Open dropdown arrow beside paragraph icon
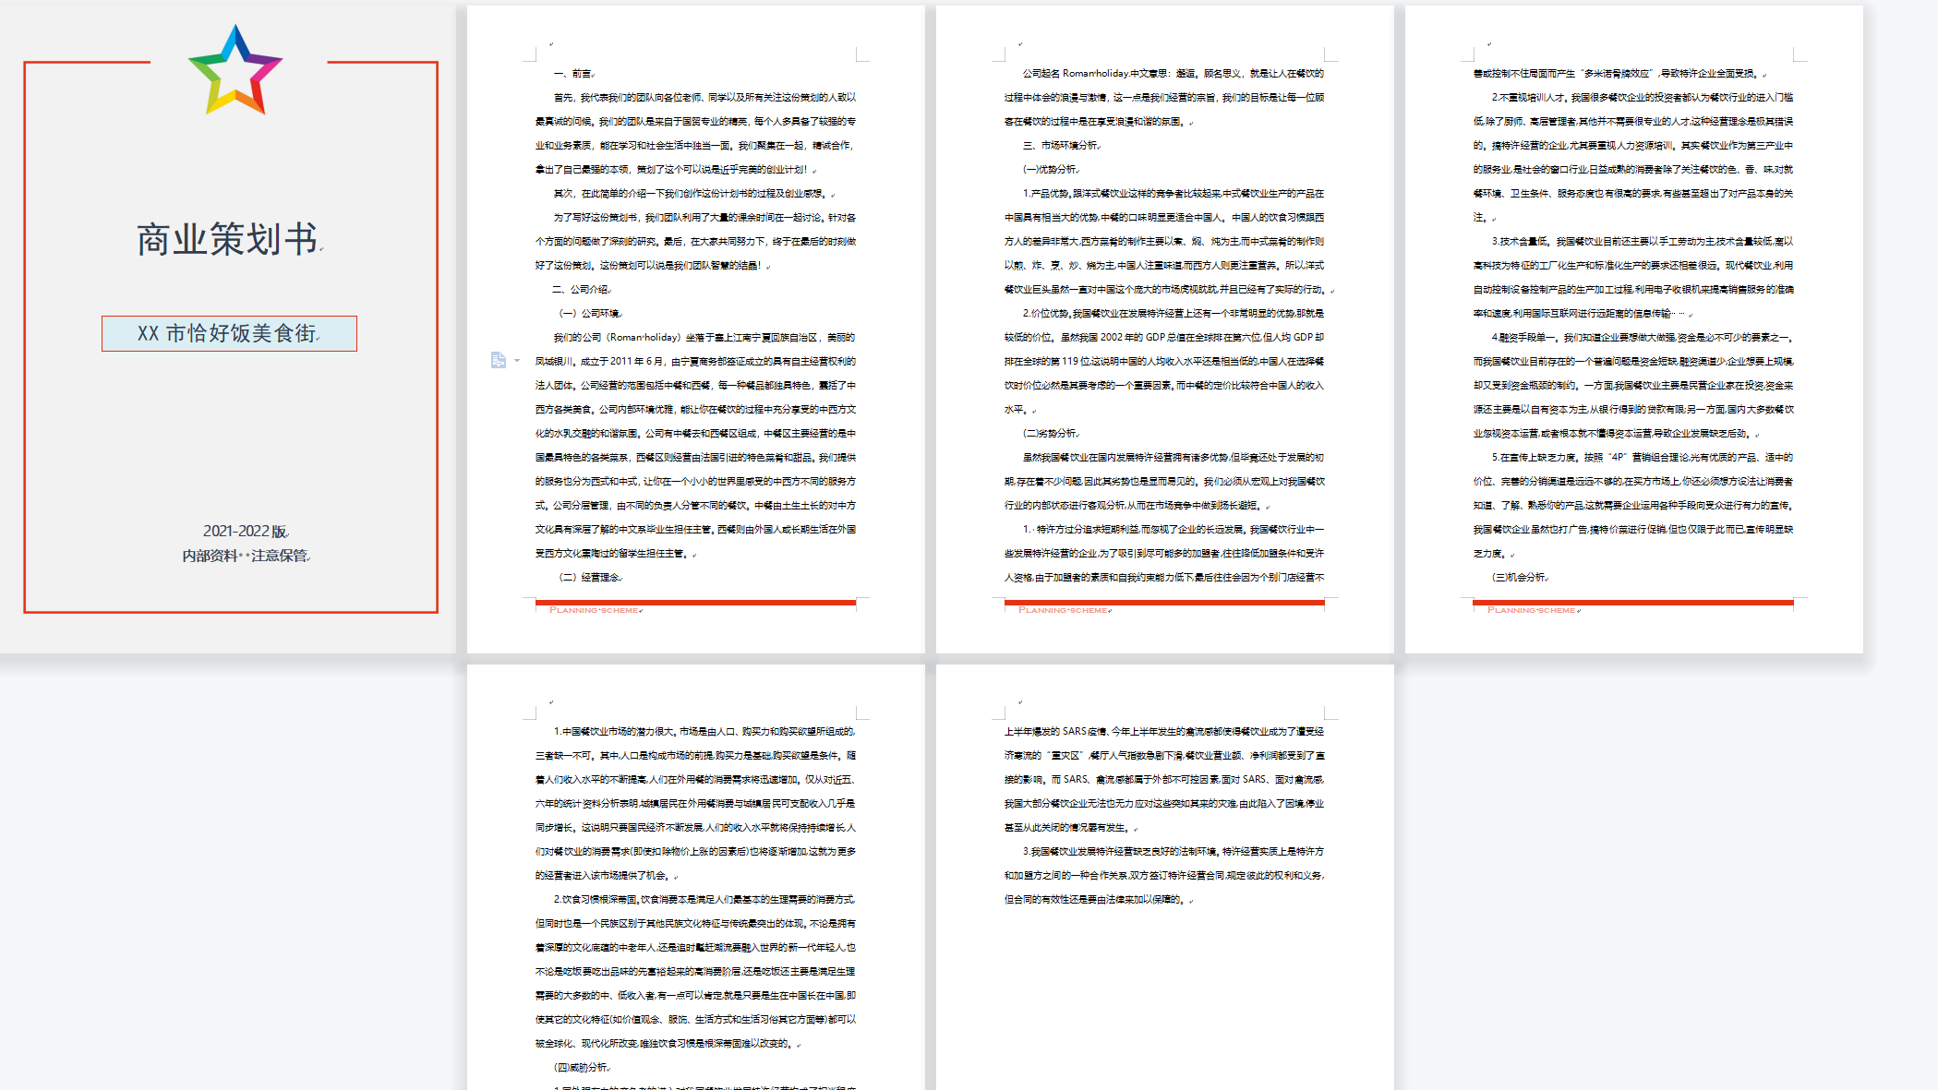This screenshot has width=1938, height=1090. pyautogui.click(x=517, y=361)
